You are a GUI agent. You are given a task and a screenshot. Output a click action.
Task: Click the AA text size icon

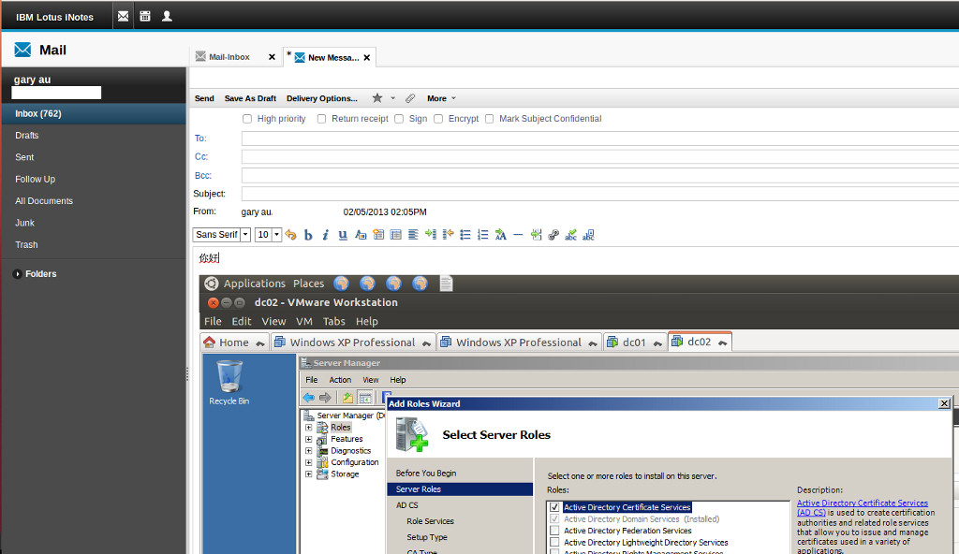(x=501, y=235)
